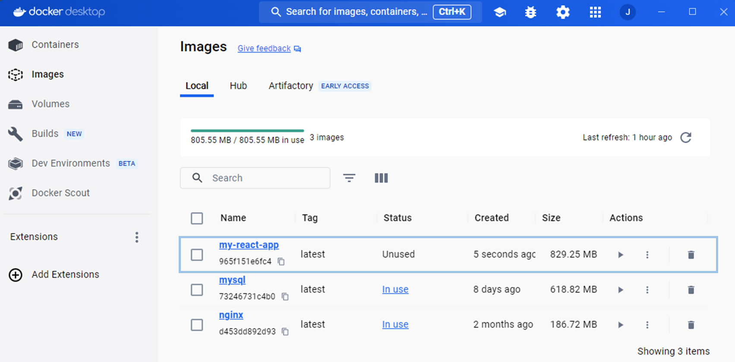
Task: Open the Learning Center graduation cap icon
Action: pyautogui.click(x=500, y=12)
